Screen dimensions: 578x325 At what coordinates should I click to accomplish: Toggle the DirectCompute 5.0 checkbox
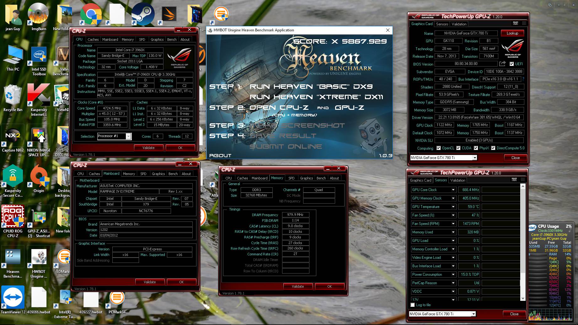[x=493, y=148]
